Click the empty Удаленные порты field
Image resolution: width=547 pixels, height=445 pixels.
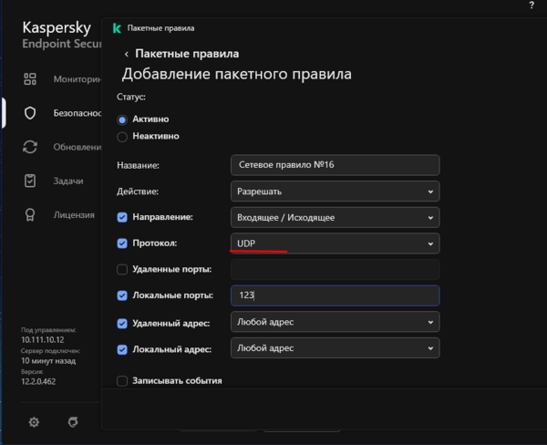click(335, 269)
